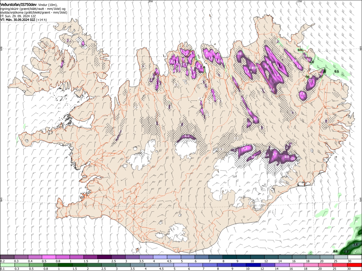Pick the 14 swatch in rain scale

(282, 265)
